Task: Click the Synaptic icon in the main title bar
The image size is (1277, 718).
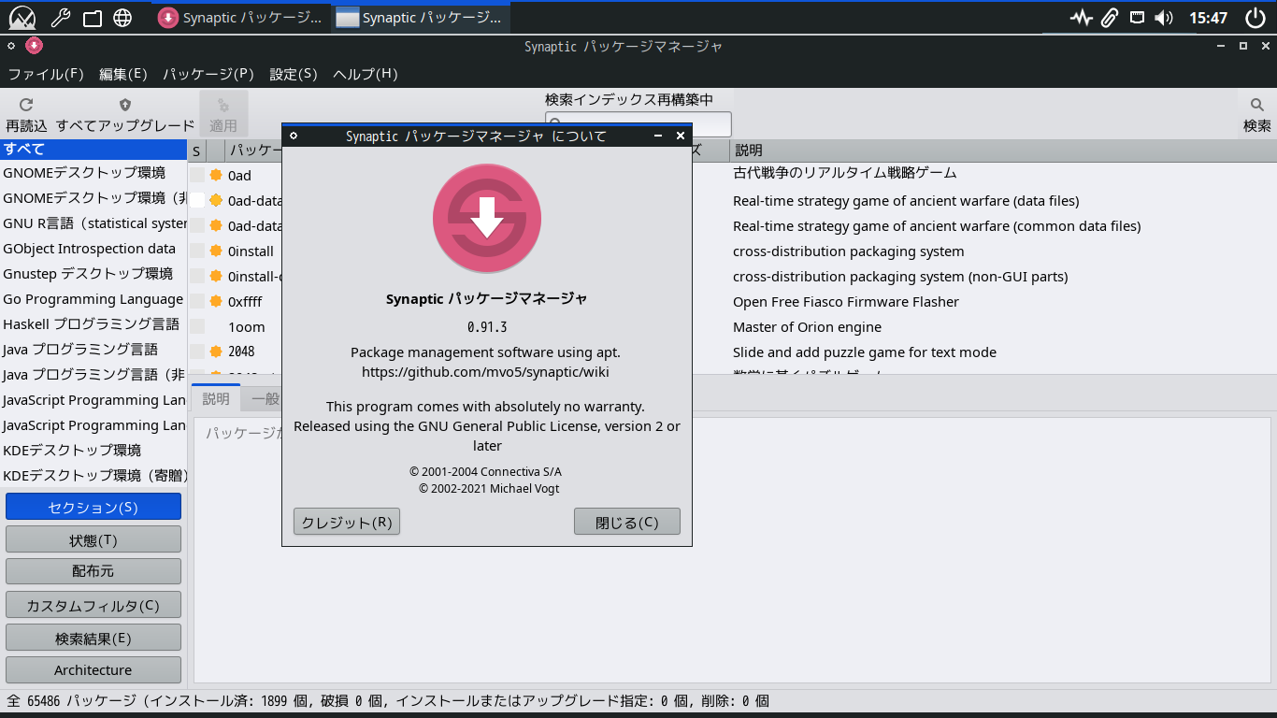Action: pyautogui.click(x=34, y=46)
